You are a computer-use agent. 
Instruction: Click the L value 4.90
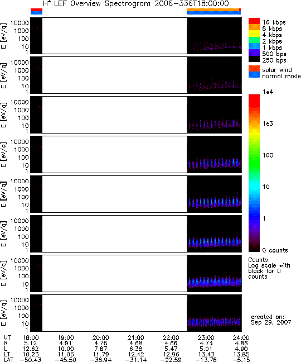coord(241,349)
